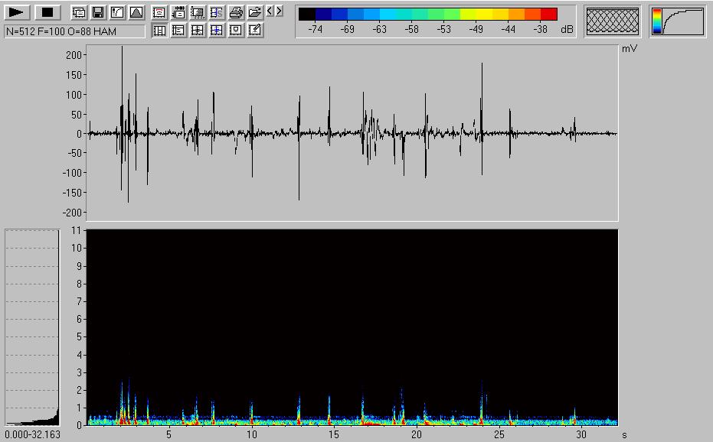
Task: Click the right arrow scroll button
Action: [279, 11]
